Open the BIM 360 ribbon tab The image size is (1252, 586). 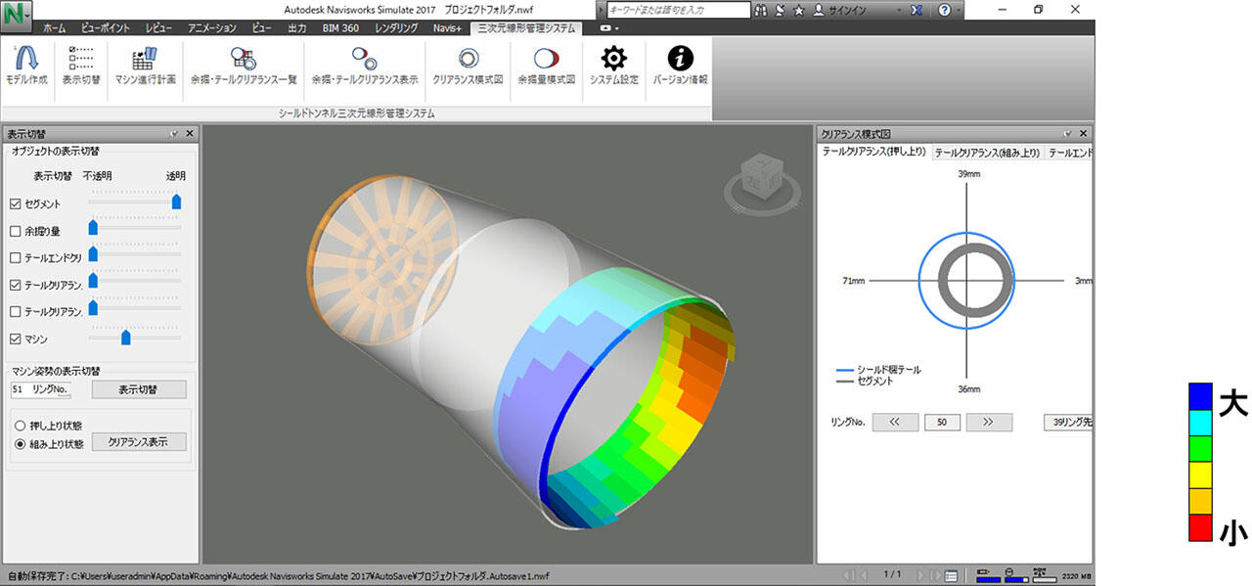click(339, 28)
